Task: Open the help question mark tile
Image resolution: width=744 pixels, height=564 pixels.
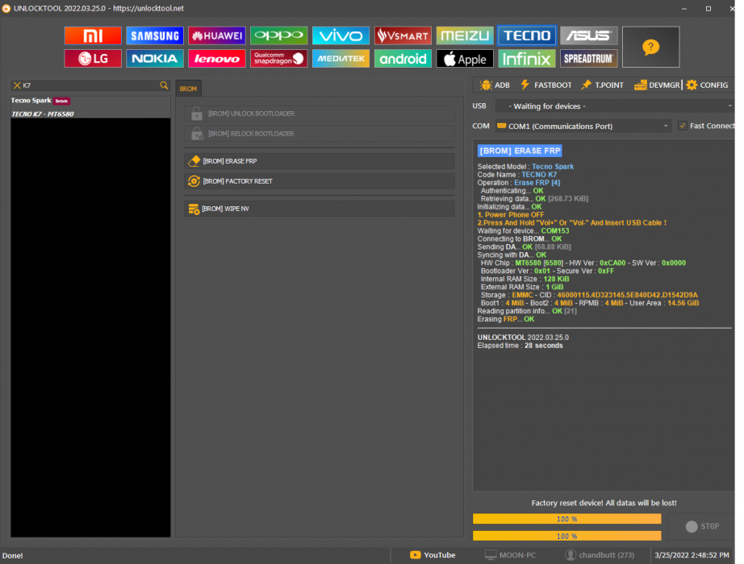Action: [650, 47]
